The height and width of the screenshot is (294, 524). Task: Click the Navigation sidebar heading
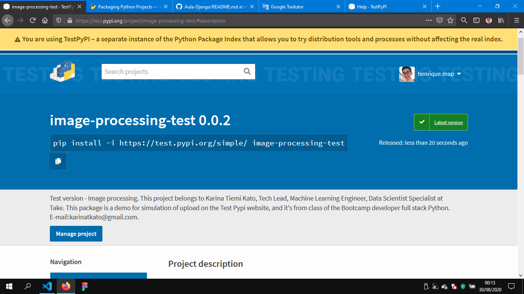click(66, 262)
